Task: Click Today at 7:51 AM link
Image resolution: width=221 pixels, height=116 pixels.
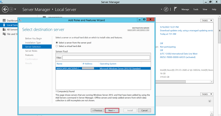Action: pyautogui.click(x=168, y=34)
